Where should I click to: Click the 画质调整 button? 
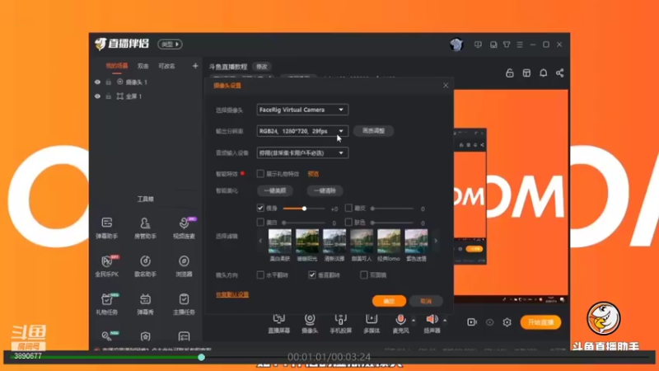373,131
